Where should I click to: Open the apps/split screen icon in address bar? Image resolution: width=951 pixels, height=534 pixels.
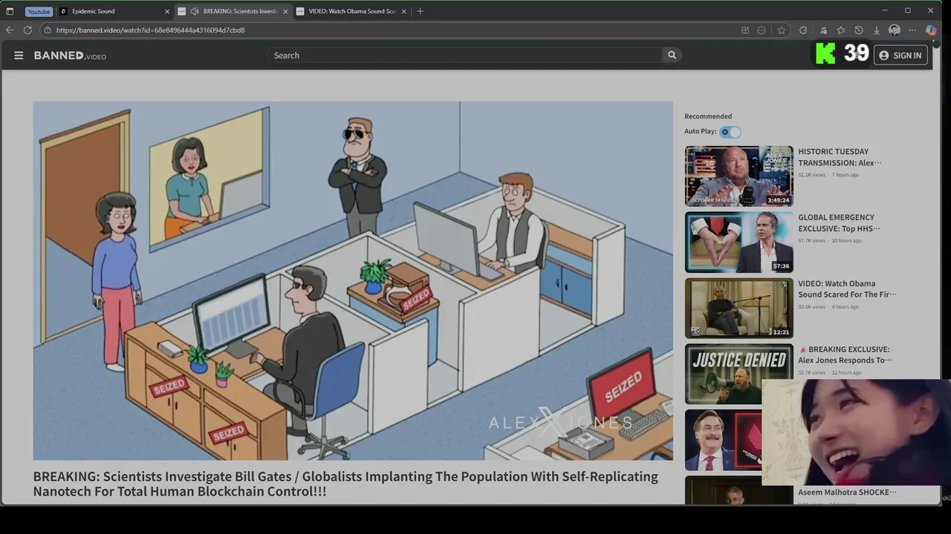point(745,30)
